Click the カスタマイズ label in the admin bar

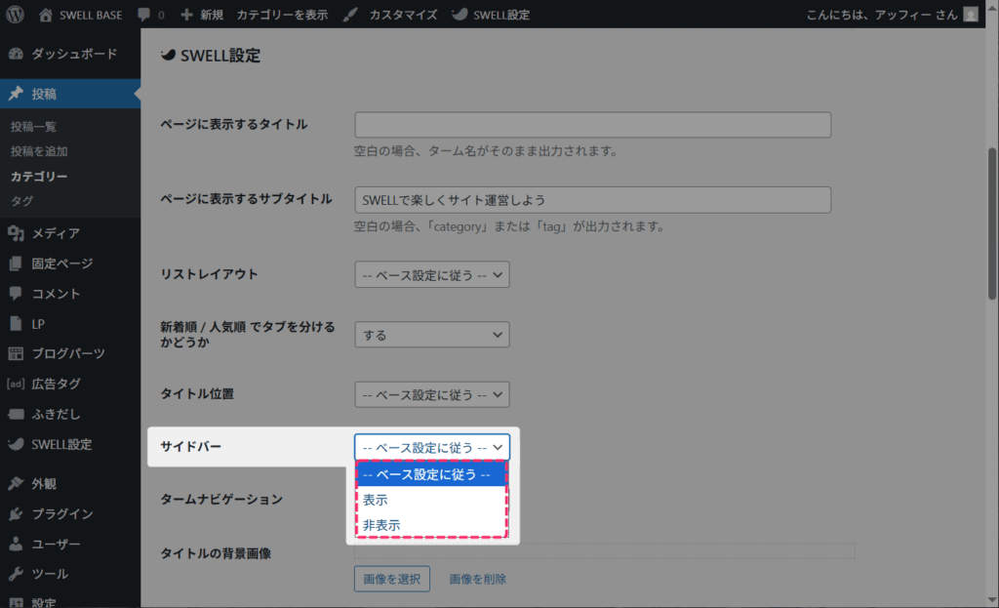click(x=403, y=15)
